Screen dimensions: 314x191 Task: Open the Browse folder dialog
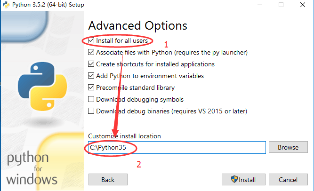[288, 147]
